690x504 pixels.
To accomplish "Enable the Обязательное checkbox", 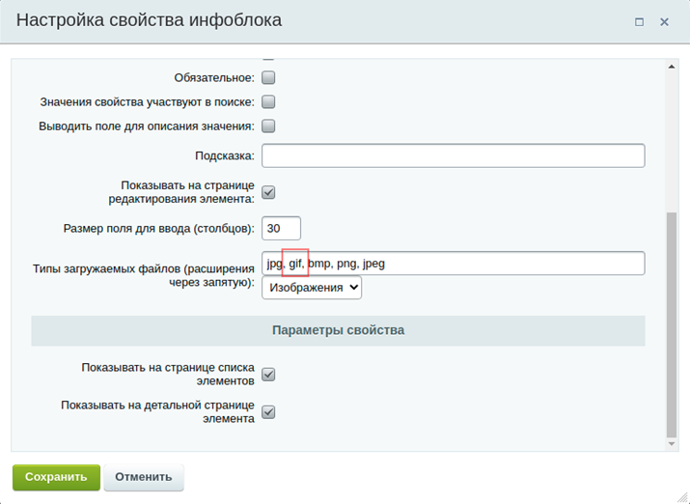I will pos(269,77).
